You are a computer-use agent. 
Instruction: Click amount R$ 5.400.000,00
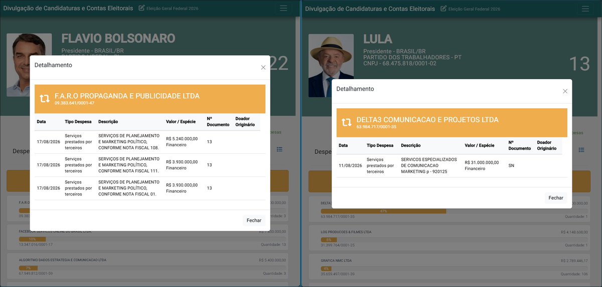[x=272, y=260]
